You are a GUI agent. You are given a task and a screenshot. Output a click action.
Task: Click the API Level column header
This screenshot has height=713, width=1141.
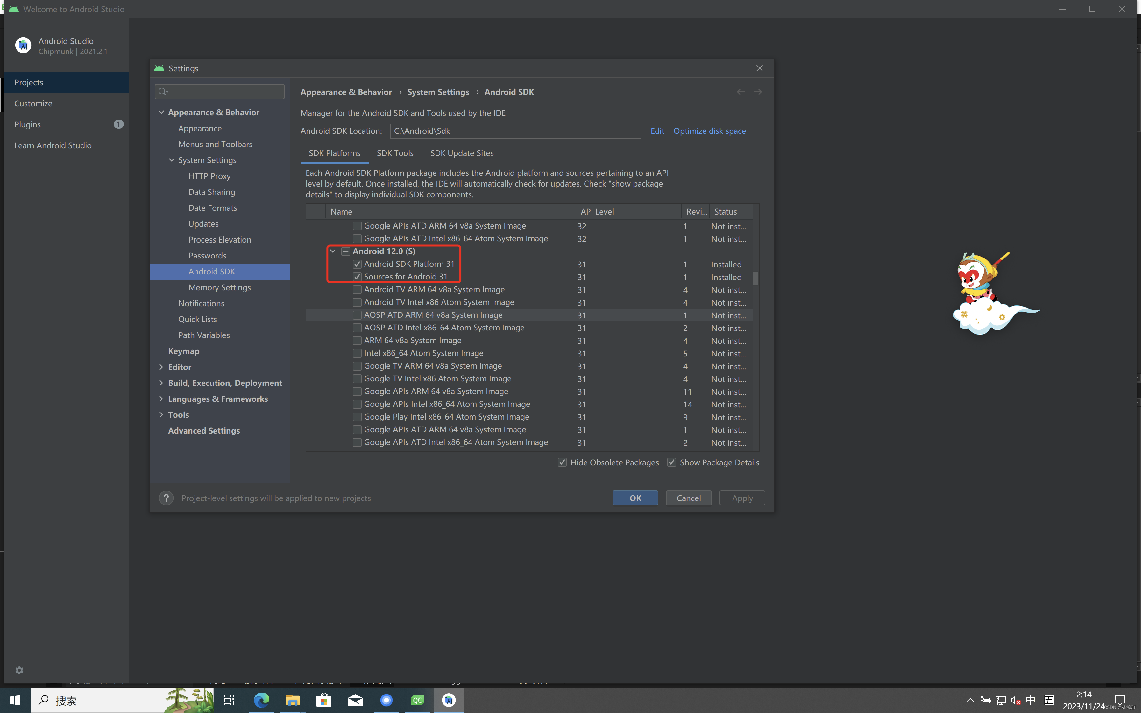628,212
